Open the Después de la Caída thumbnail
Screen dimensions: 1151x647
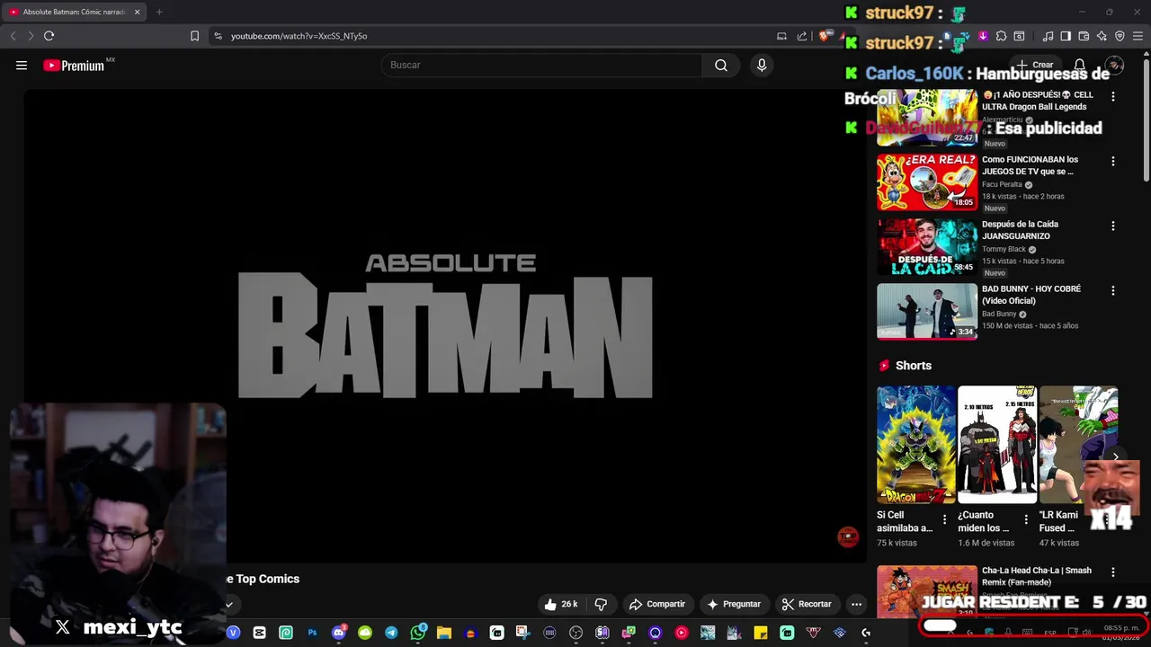click(x=927, y=247)
